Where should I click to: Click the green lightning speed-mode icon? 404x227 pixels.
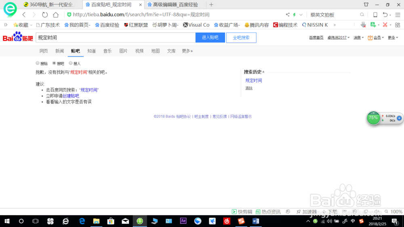[294, 15]
